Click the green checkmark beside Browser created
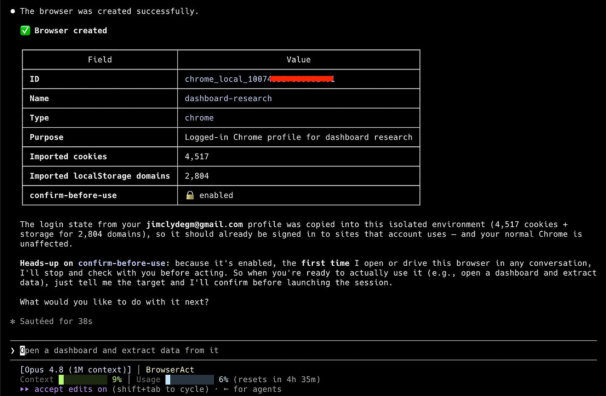Viewport: 606px width, 396px height. point(25,30)
